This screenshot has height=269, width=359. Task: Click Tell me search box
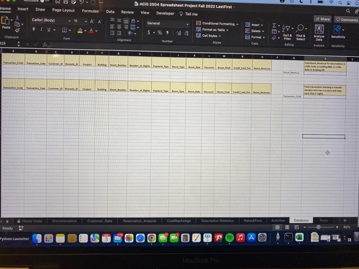(189, 14)
